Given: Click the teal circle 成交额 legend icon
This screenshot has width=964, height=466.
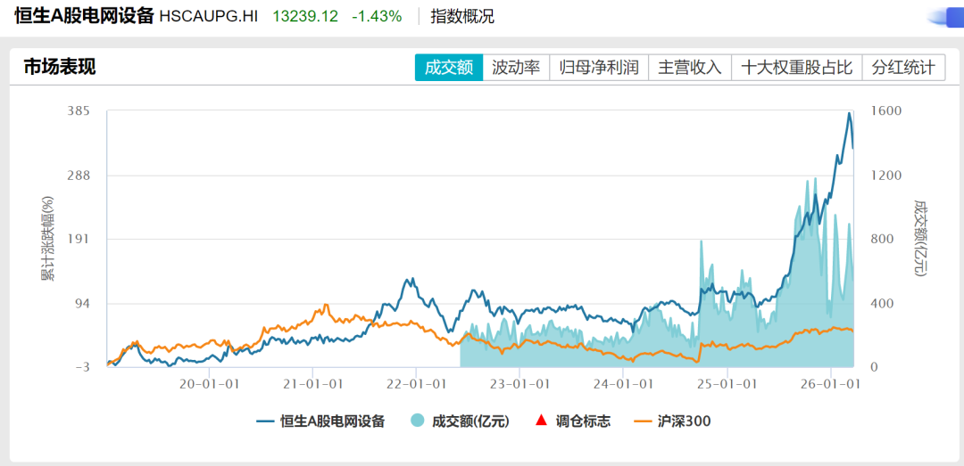Looking at the screenshot, I should click(x=418, y=421).
